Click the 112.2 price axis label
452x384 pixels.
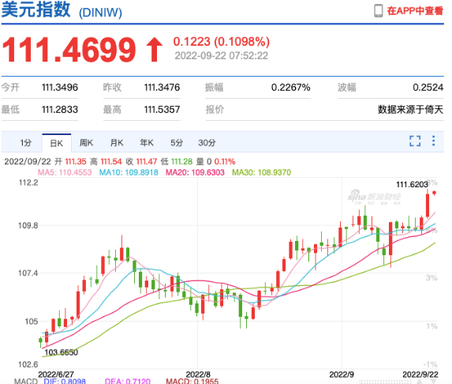coord(28,183)
